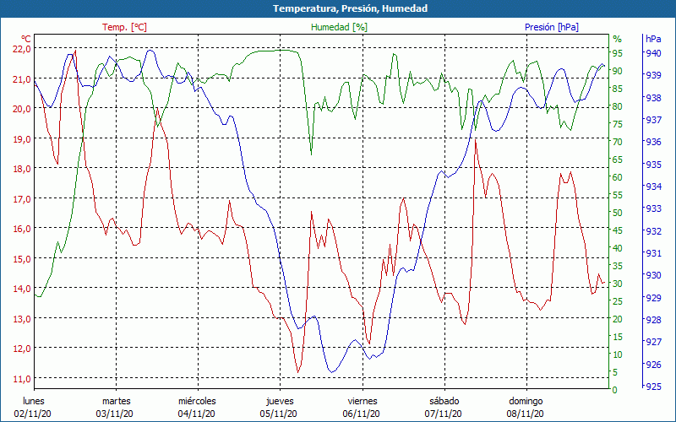
Task: Click the '930' pressure axis value
Action: (653, 276)
